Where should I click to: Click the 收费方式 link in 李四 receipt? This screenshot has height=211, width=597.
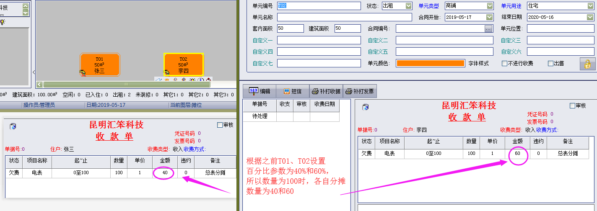548,130
